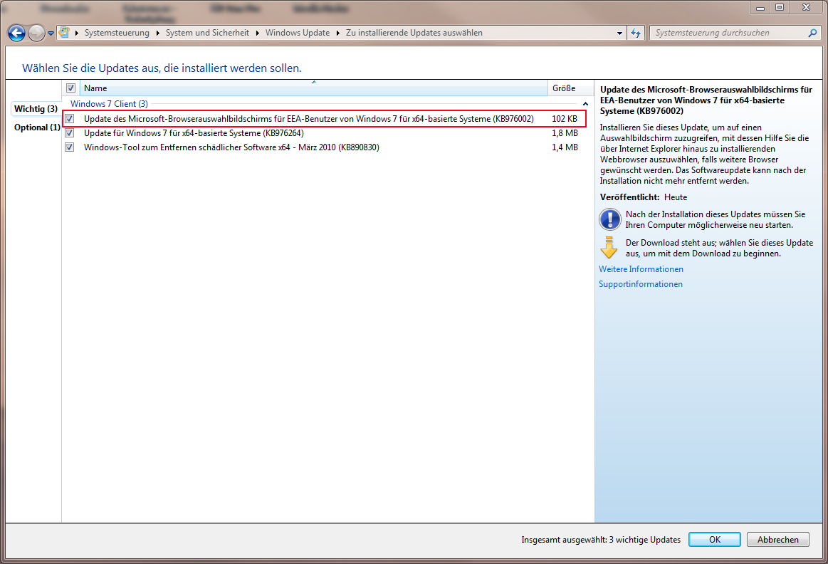Confirm with the OK button

coord(715,540)
